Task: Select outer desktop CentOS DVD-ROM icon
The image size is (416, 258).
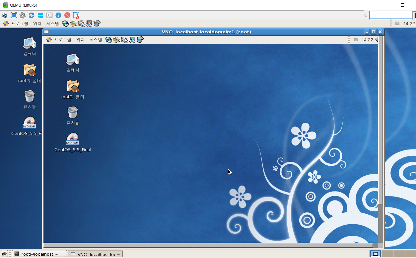Action: click(x=27, y=126)
